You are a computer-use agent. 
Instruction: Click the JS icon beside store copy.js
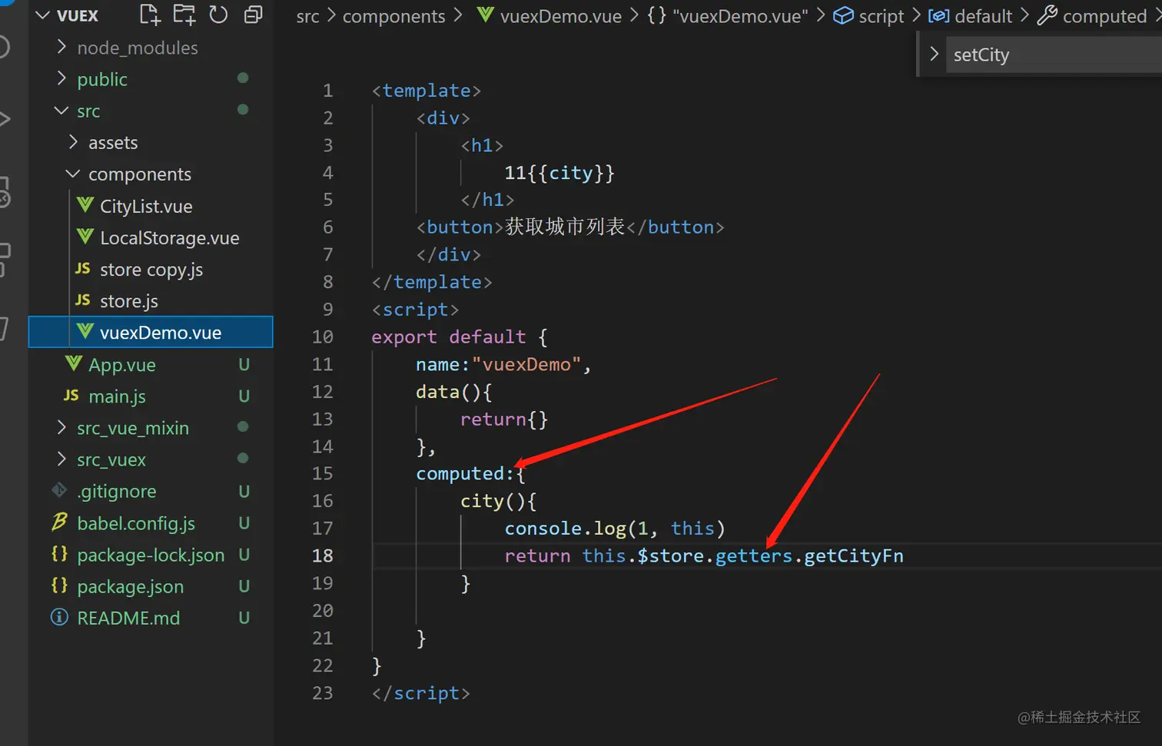pos(83,269)
